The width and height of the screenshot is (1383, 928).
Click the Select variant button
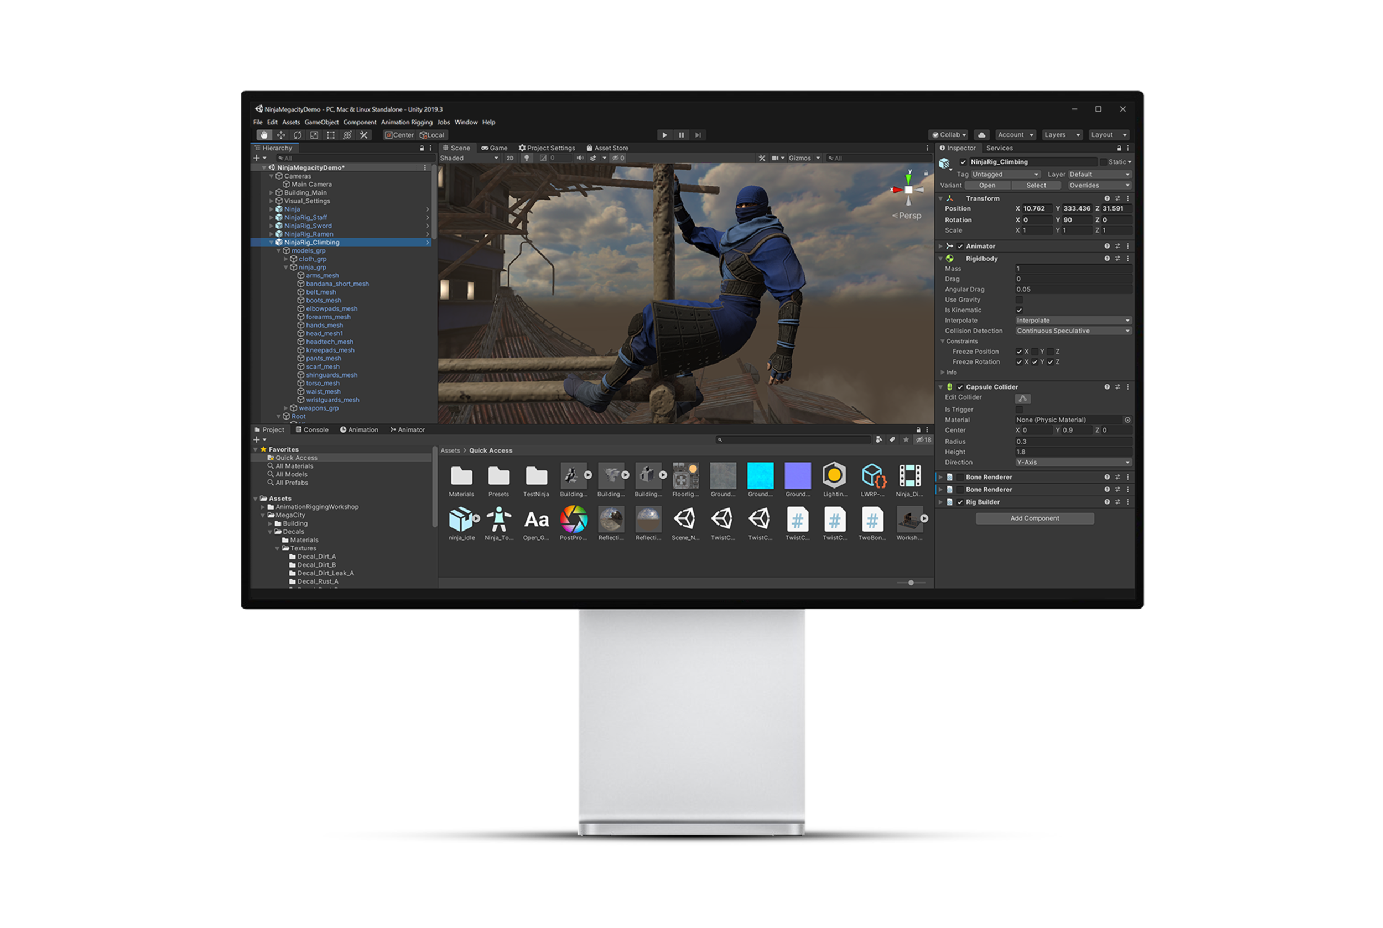click(1037, 185)
